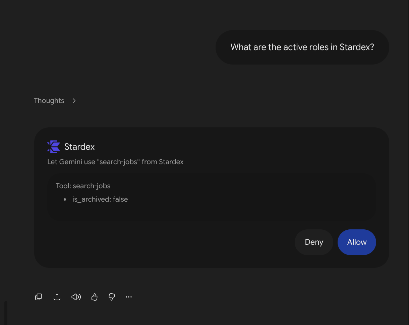Deny the Stardex tool request
Screen dimensions: 409x325
tap(314, 242)
